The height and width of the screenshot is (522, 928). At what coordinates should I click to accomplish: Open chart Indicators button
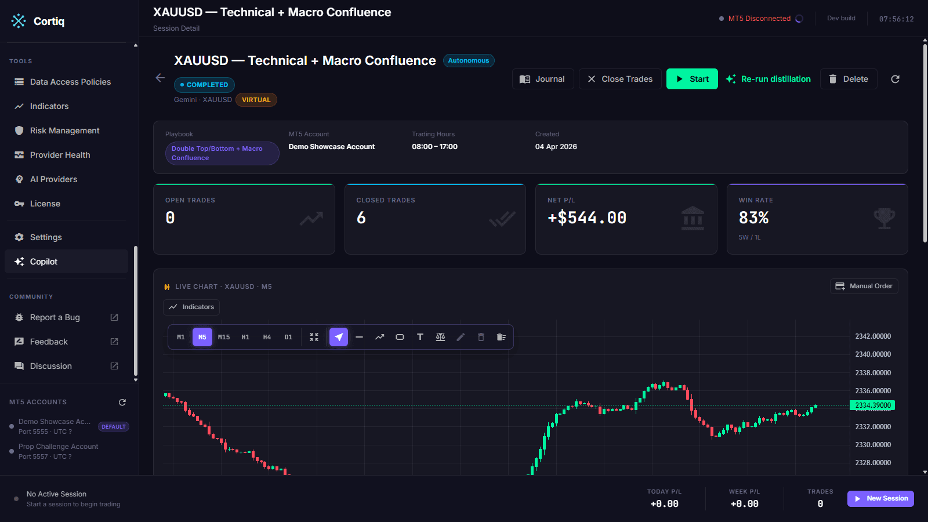point(191,307)
